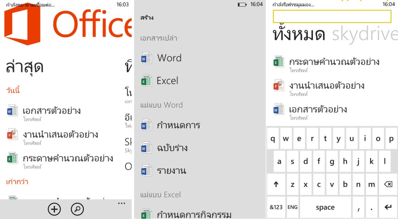This screenshot has height=219, width=398.
Task: Tap the n key
Action: click(358, 185)
